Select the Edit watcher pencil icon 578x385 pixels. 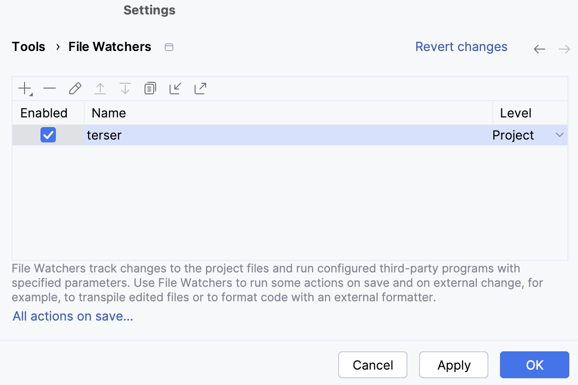coord(75,88)
